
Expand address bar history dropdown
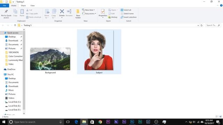click(x=198, y=25)
